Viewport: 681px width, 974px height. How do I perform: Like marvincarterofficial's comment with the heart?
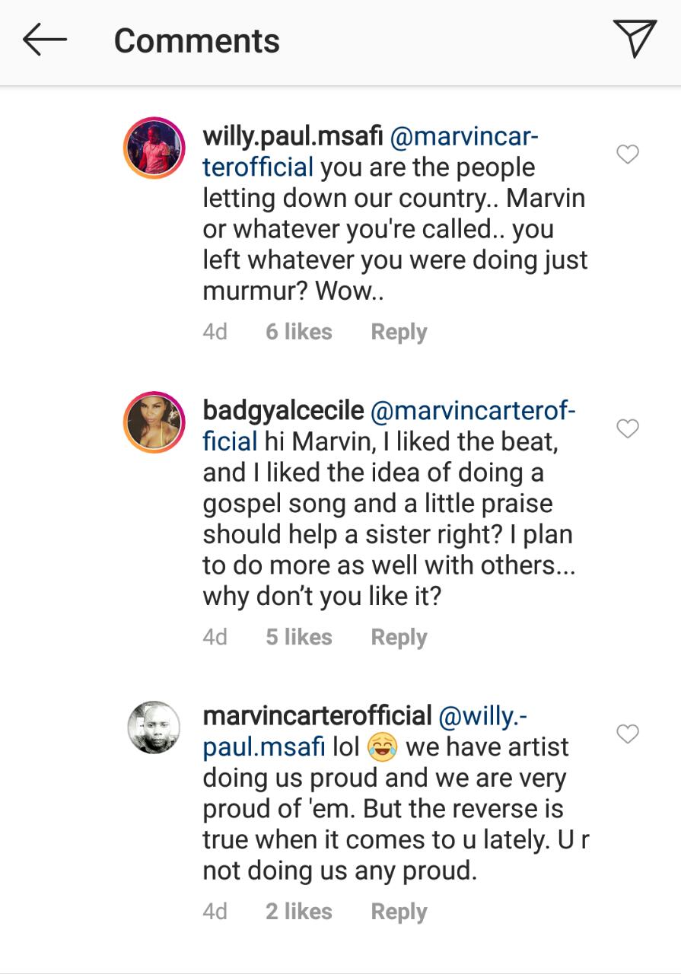(x=627, y=734)
